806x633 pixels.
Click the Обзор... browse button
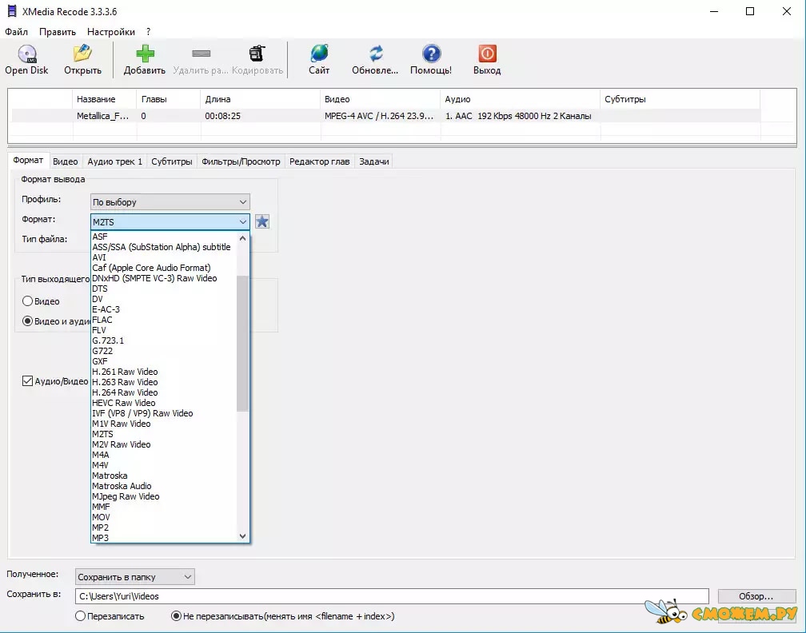coord(756,596)
